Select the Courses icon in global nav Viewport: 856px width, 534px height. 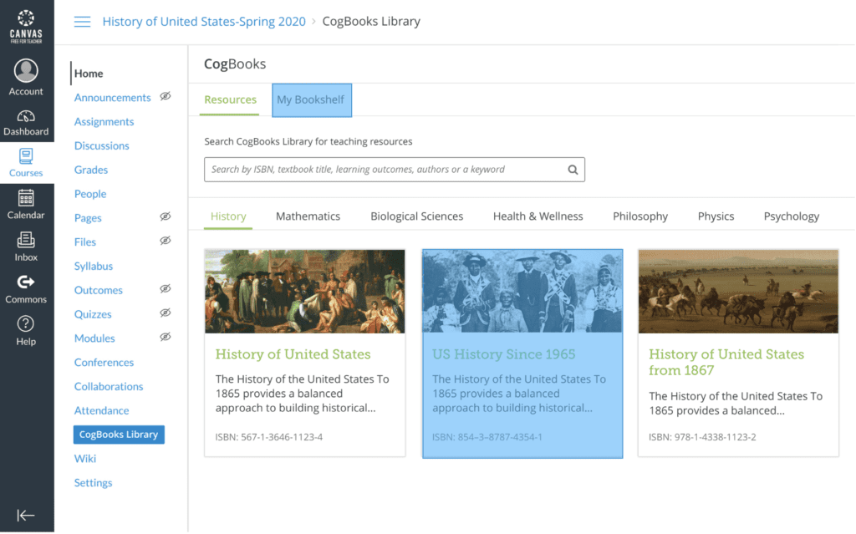coord(26,156)
